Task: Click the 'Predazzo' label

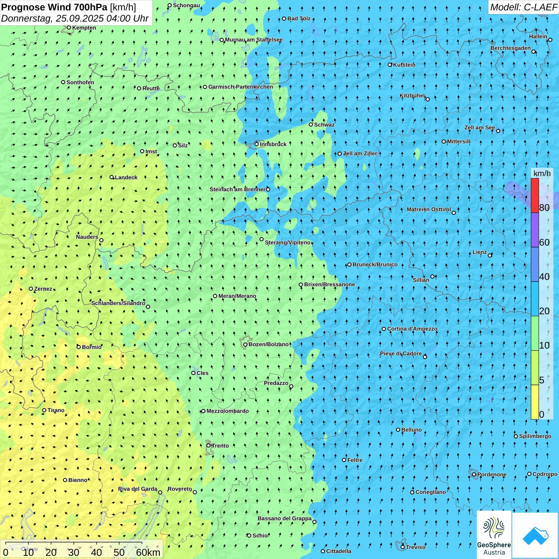Action: (x=276, y=383)
